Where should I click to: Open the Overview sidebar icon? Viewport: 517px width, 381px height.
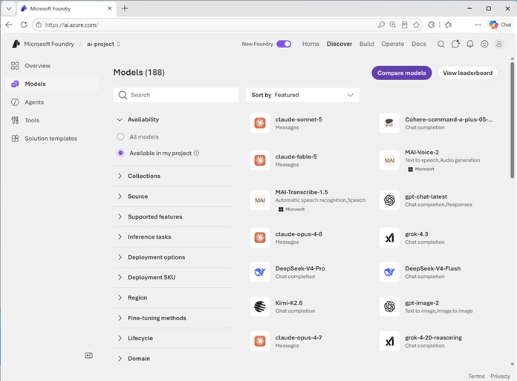[x=15, y=65]
